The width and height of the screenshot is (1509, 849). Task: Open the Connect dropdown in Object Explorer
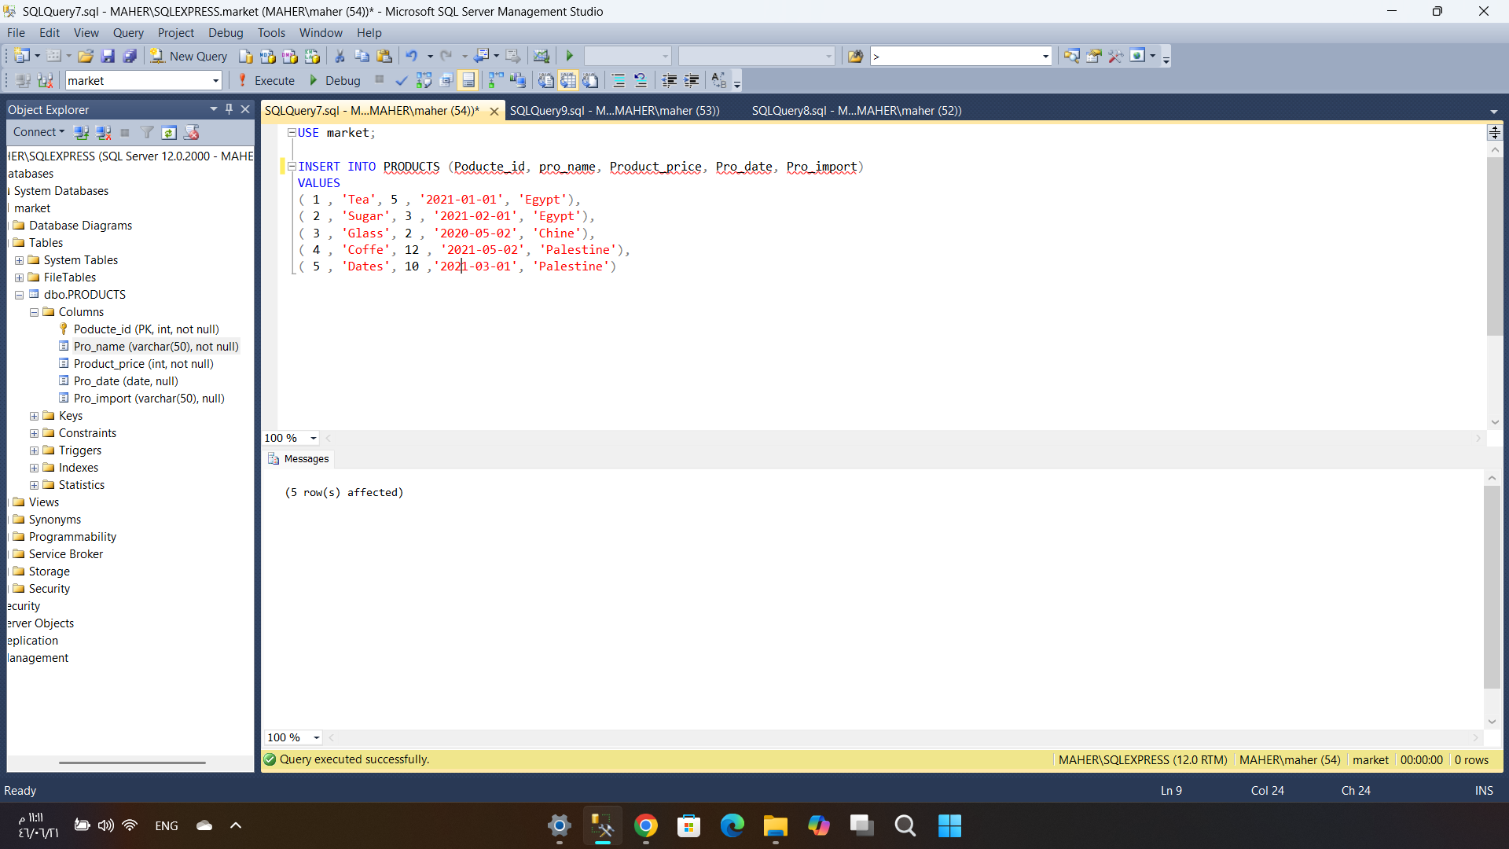(39, 132)
